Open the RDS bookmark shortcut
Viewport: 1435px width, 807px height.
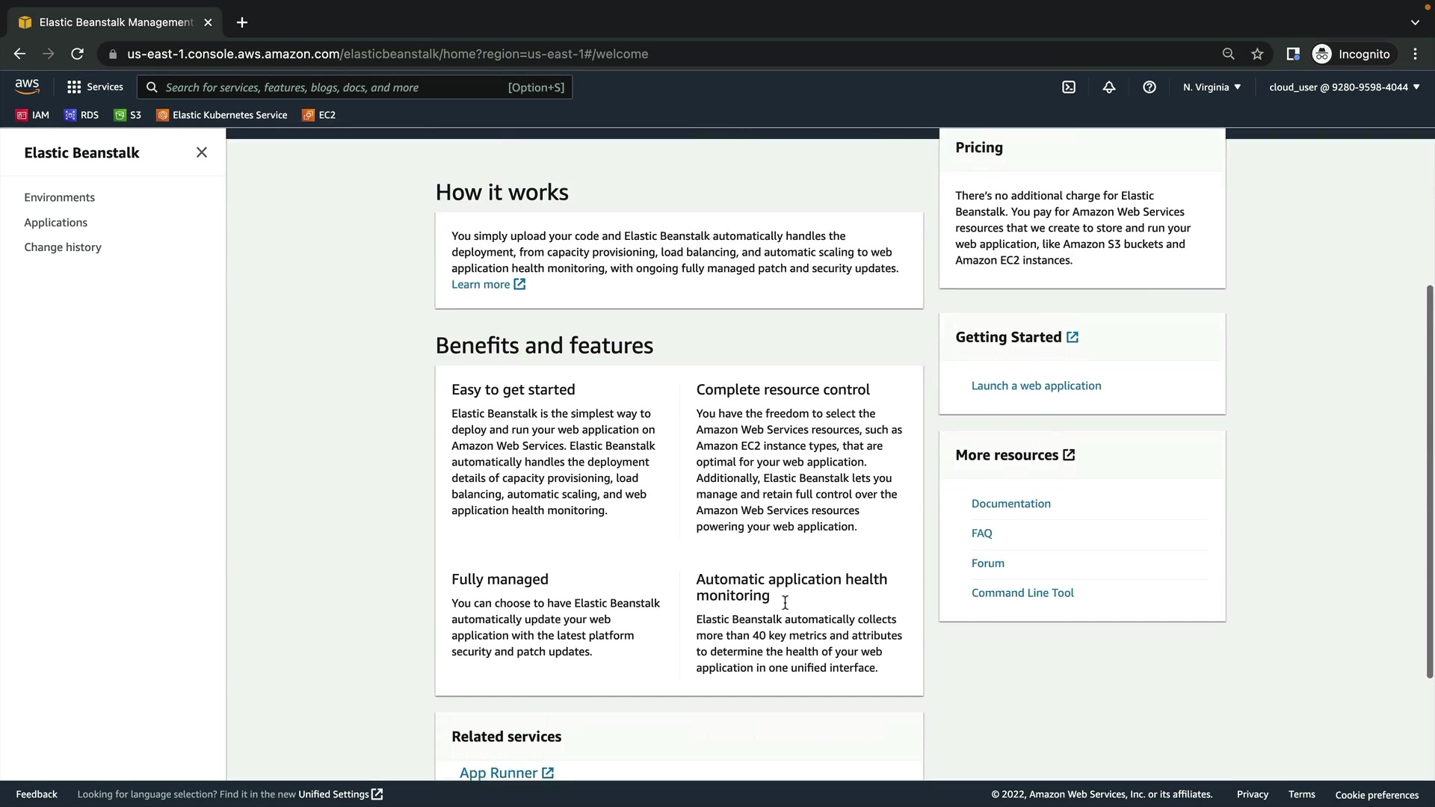(x=81, y=115)
